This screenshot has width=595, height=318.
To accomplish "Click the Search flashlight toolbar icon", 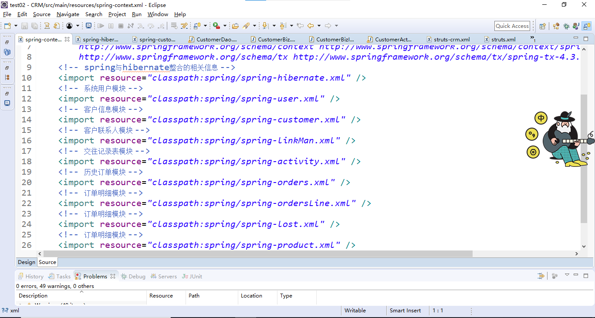I will [246, 26].
